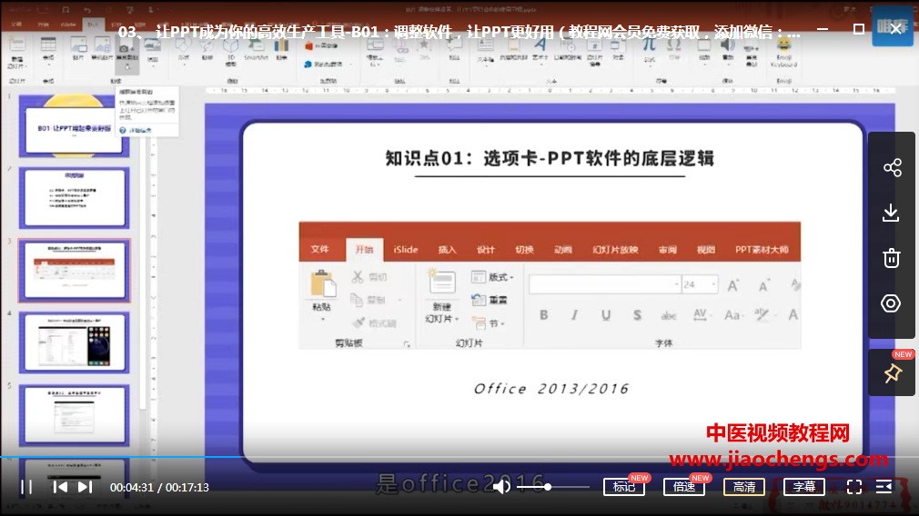
Task: Click the download icon in side panel
Action: point(891,213)
